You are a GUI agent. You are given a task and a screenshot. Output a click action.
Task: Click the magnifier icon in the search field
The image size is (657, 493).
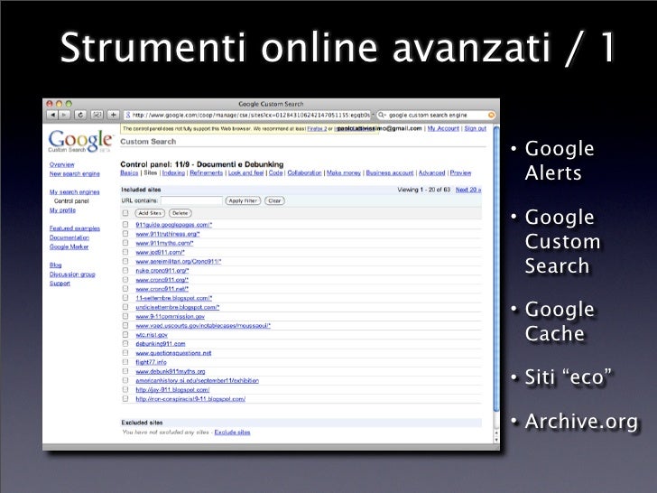pyautogui.click(x=382, y=115)
